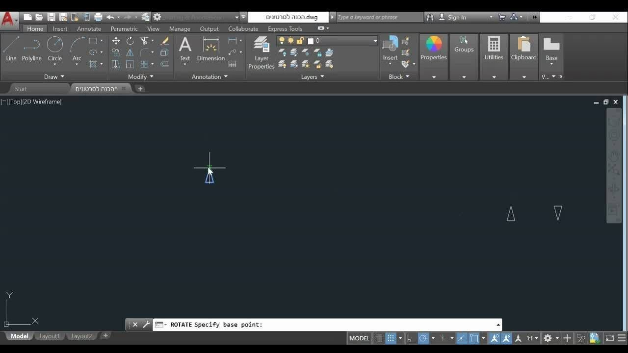Viewport: 628px width, 353px height.
Task: Select the Trim scissors tool
Action: [144, 41]
